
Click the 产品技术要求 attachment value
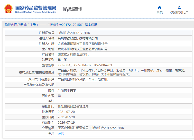pos(67,90)
